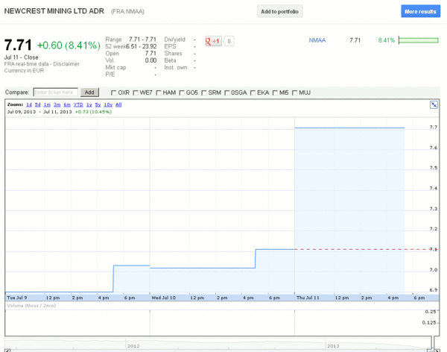The image size is (447, 352).
Task: Check the MI5 compare checkbox
Action: (275, 92)
